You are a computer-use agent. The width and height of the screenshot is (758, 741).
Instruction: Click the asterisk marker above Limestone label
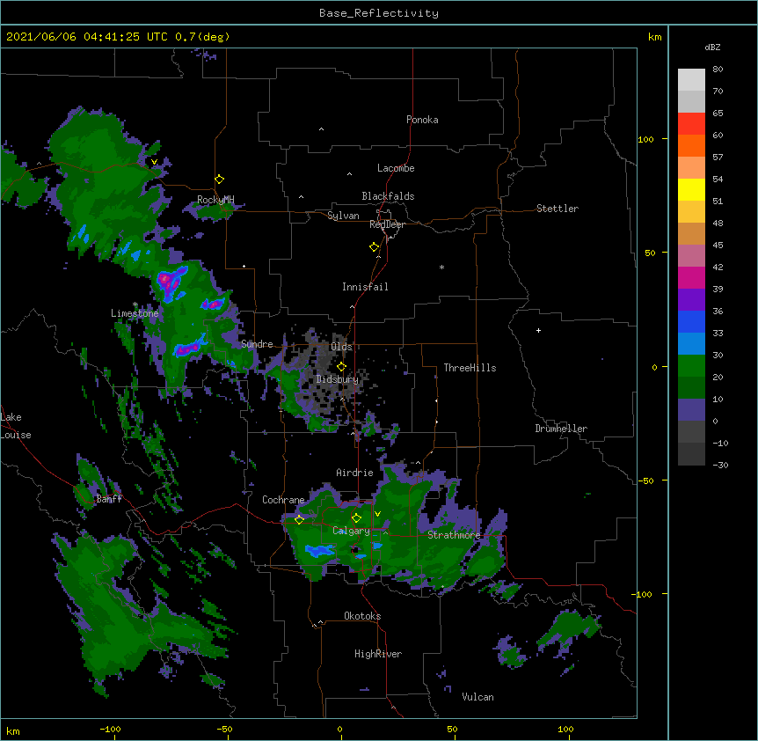pyautogui.click(x=135, y=304)
